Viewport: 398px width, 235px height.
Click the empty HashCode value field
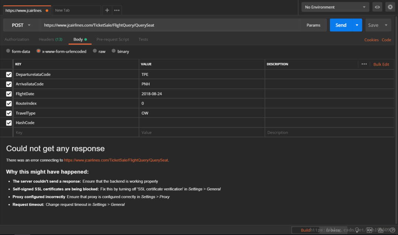pyautogui.click(x=202, y=123)
